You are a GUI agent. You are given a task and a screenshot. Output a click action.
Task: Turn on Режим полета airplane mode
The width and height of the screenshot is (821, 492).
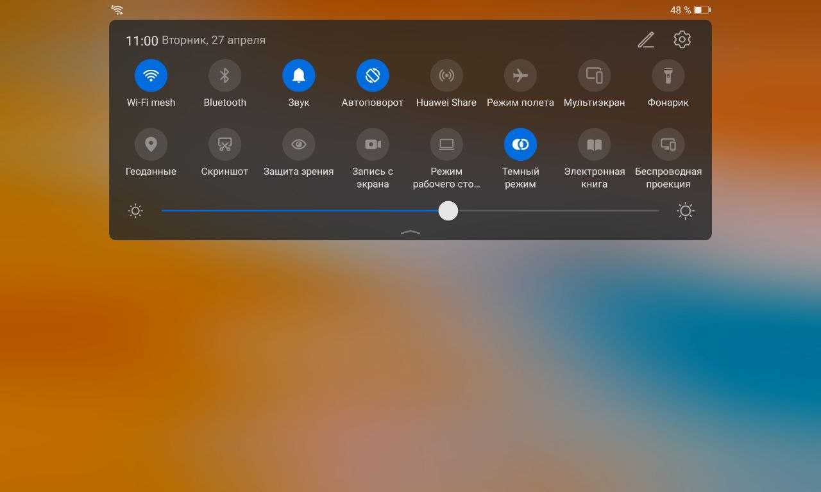click(520, 76)
